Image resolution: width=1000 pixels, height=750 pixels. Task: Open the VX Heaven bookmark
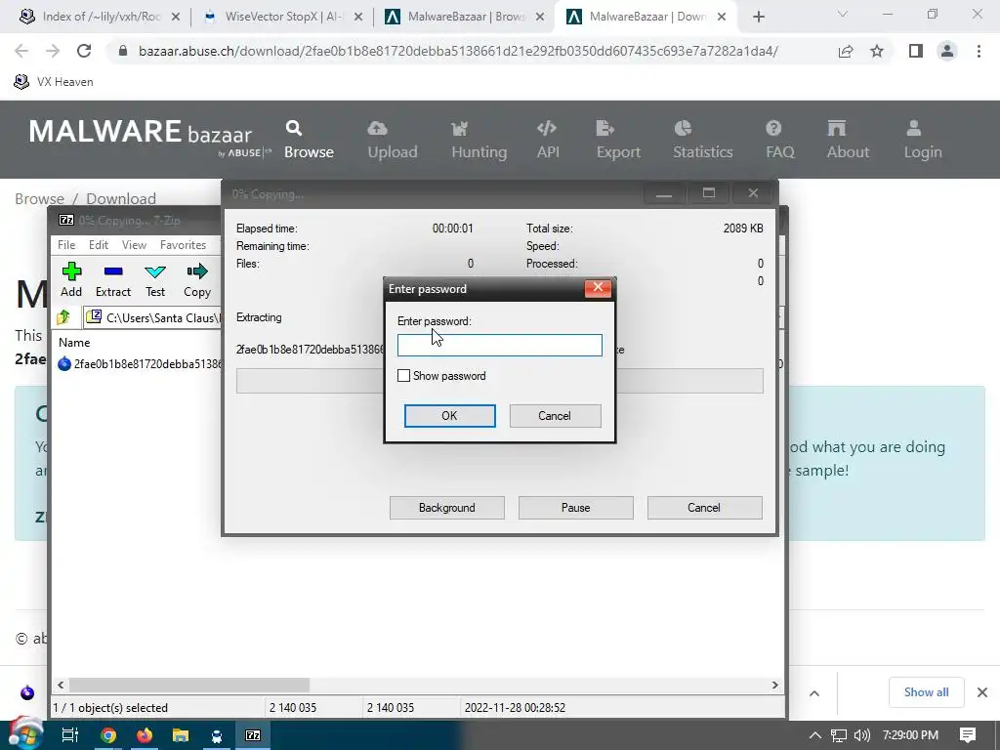coord(55,82)
